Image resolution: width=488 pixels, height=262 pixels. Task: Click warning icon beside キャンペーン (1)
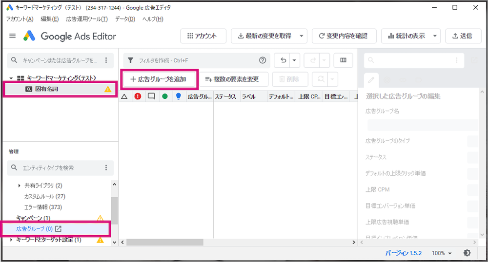click(100, 218)
